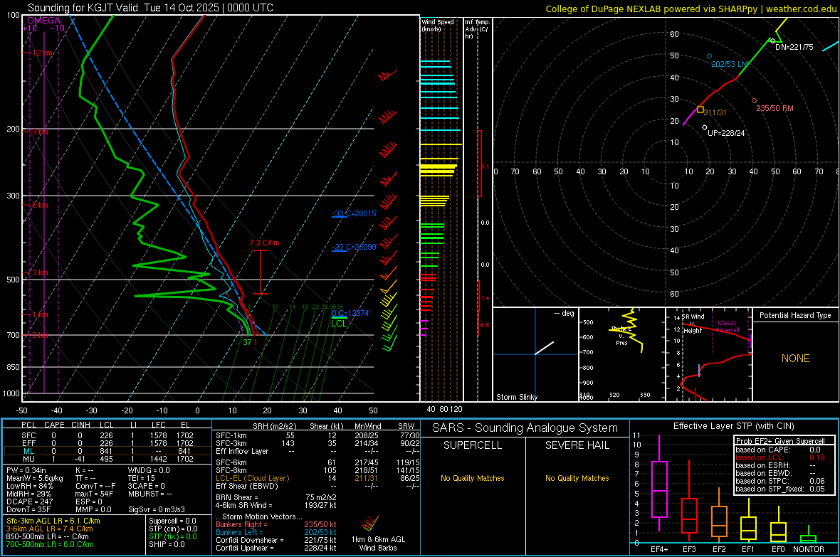Click the green LCL marker label
The height and width of the screenshot is (557, 840).
click(x=339, y=324)
